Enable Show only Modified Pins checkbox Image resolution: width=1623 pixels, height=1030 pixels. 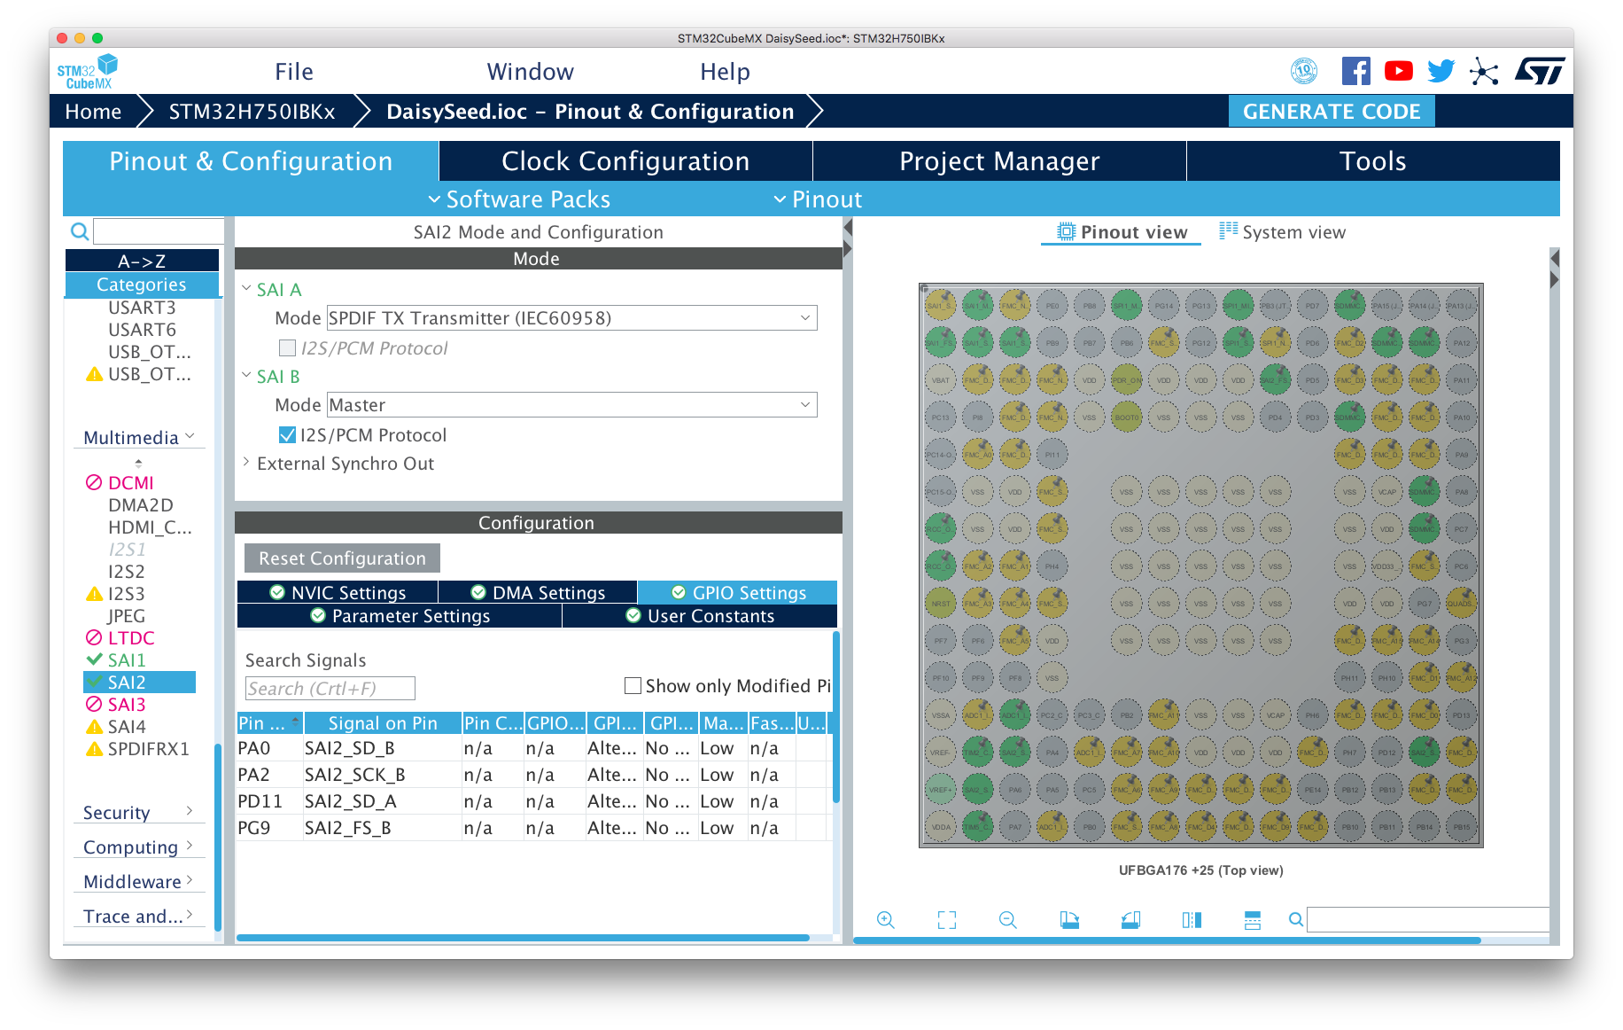(633, 686)
